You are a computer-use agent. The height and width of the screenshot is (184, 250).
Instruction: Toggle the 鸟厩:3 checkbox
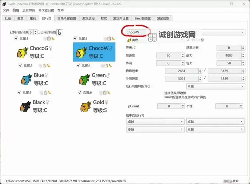[20, 66]
